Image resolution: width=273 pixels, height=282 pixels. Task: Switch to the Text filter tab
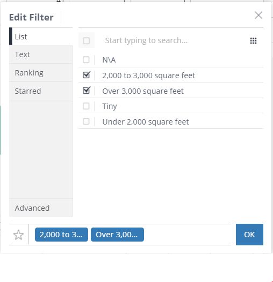[41, 54]
